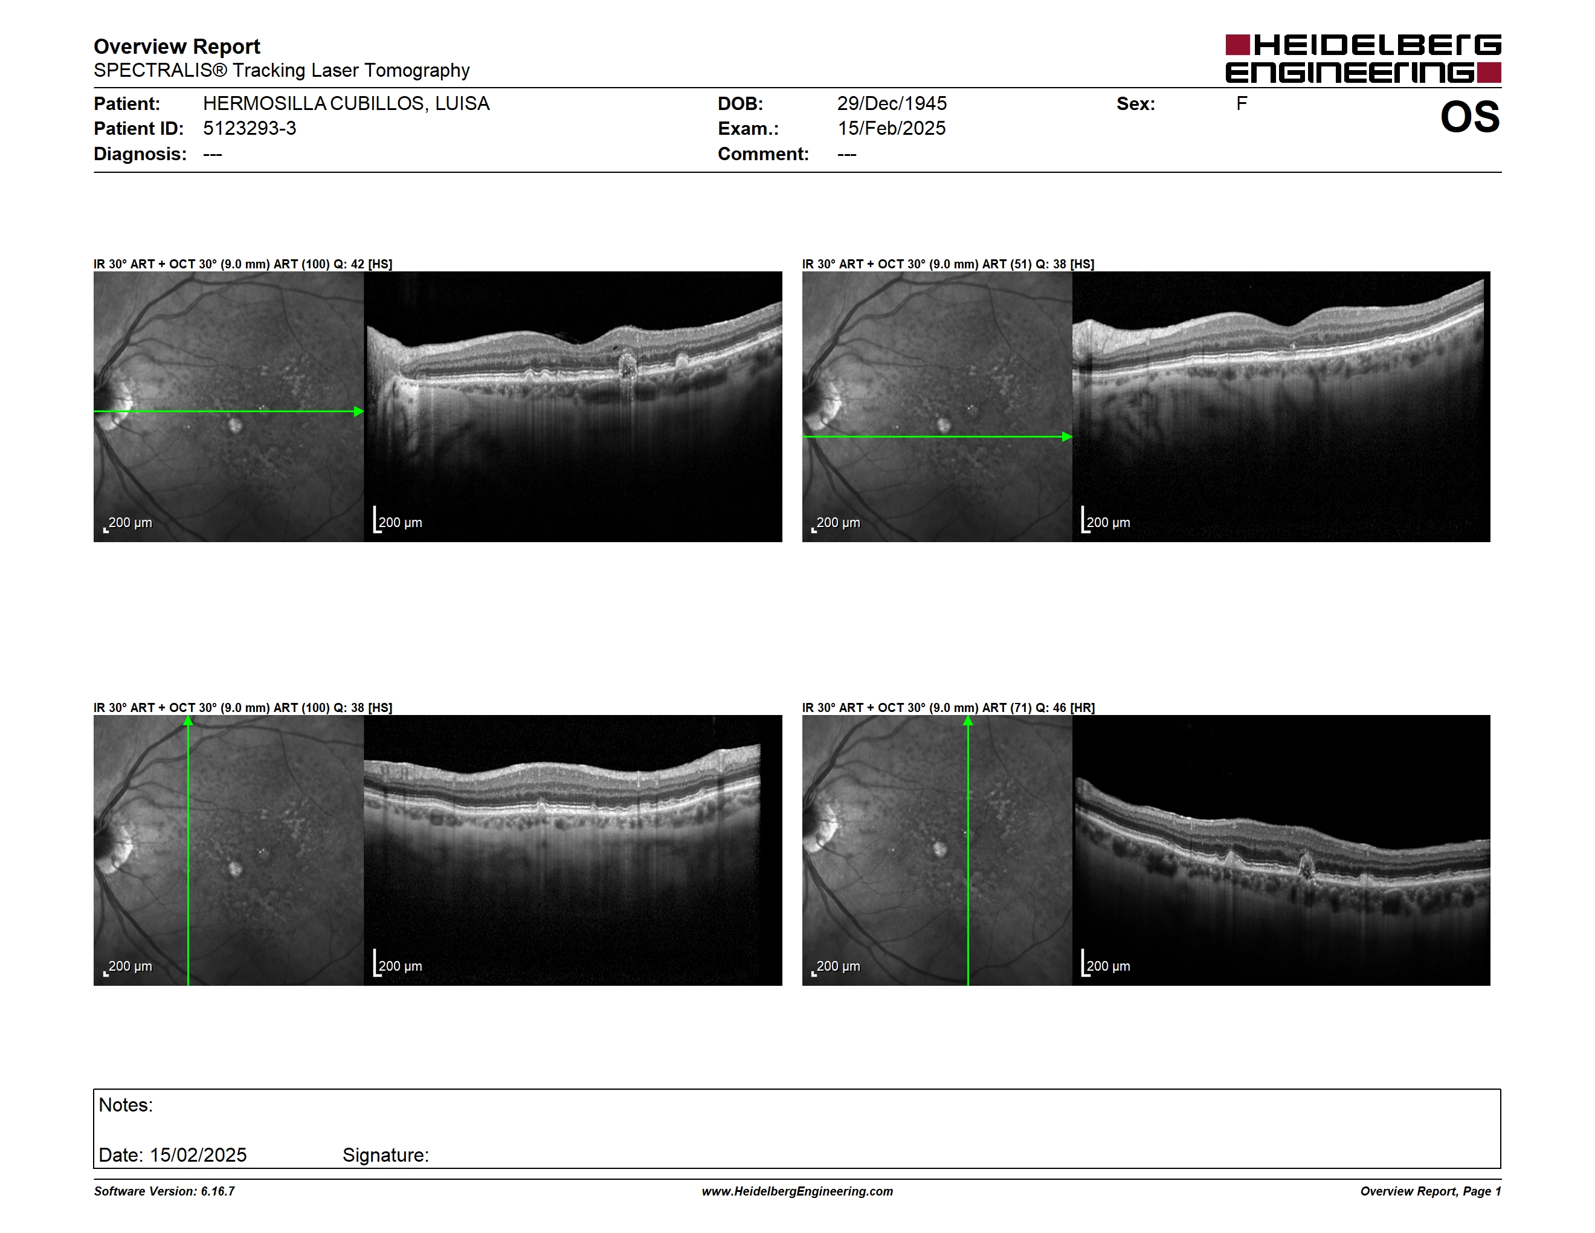
Task: Click the 200 µm scale bar on ART (71) B-scan
Action: click(x=1106, y=964)
